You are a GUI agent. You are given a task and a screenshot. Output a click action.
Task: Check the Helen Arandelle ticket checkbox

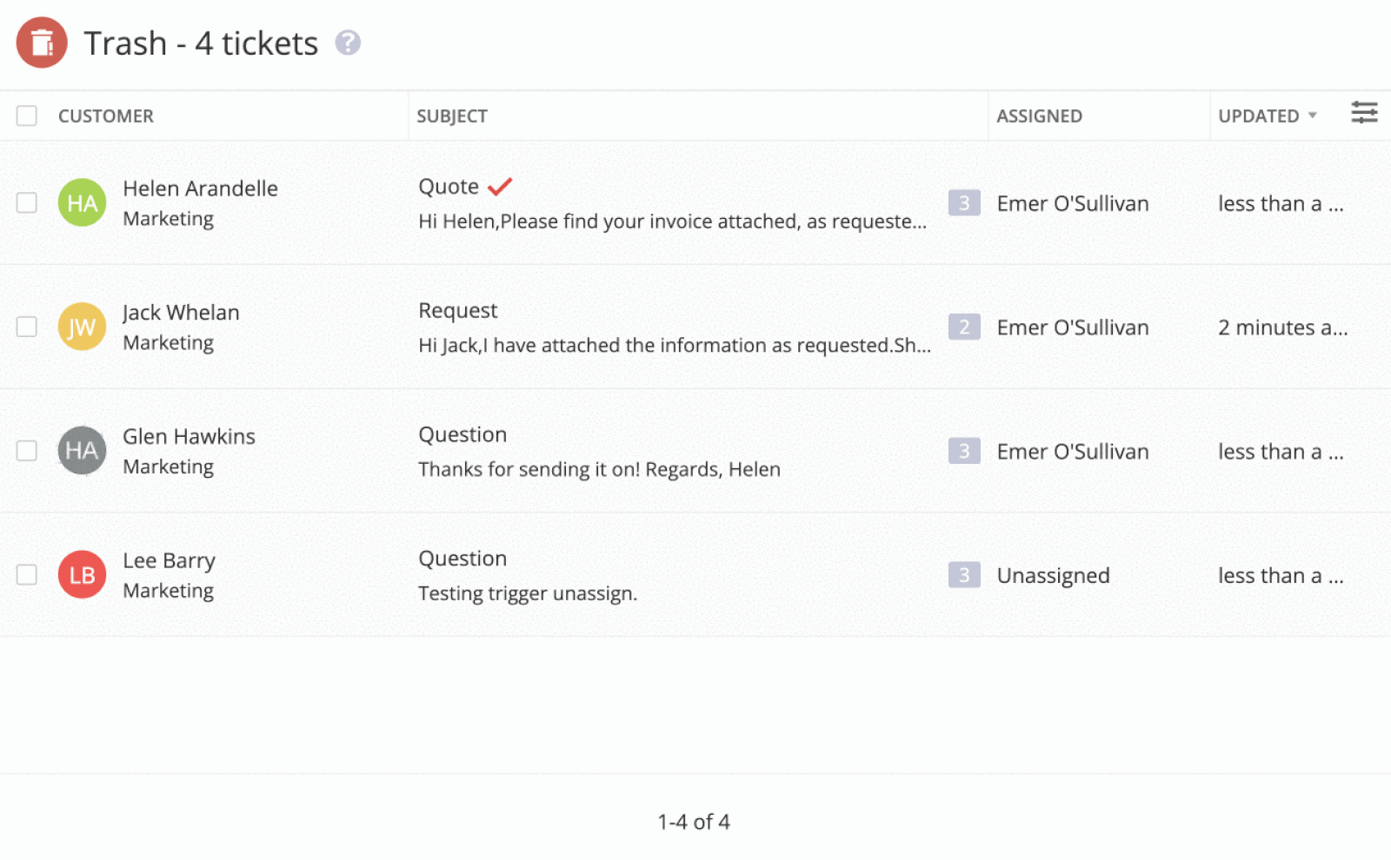pos(27,202)
